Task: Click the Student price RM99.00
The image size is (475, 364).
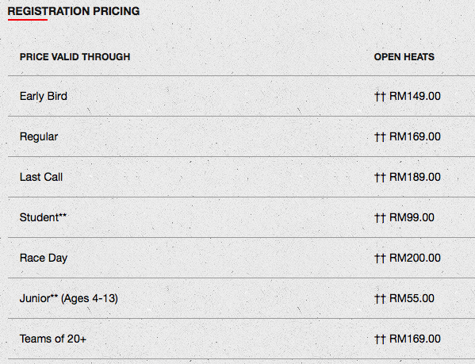Action: pos(412,217)
